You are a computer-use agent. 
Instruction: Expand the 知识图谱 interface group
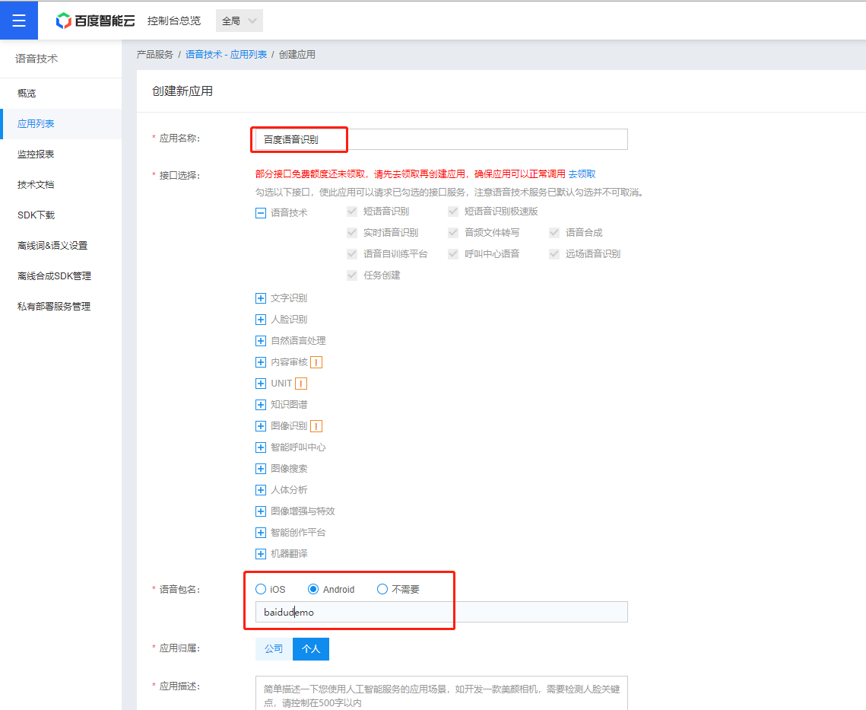pos(261,405)
